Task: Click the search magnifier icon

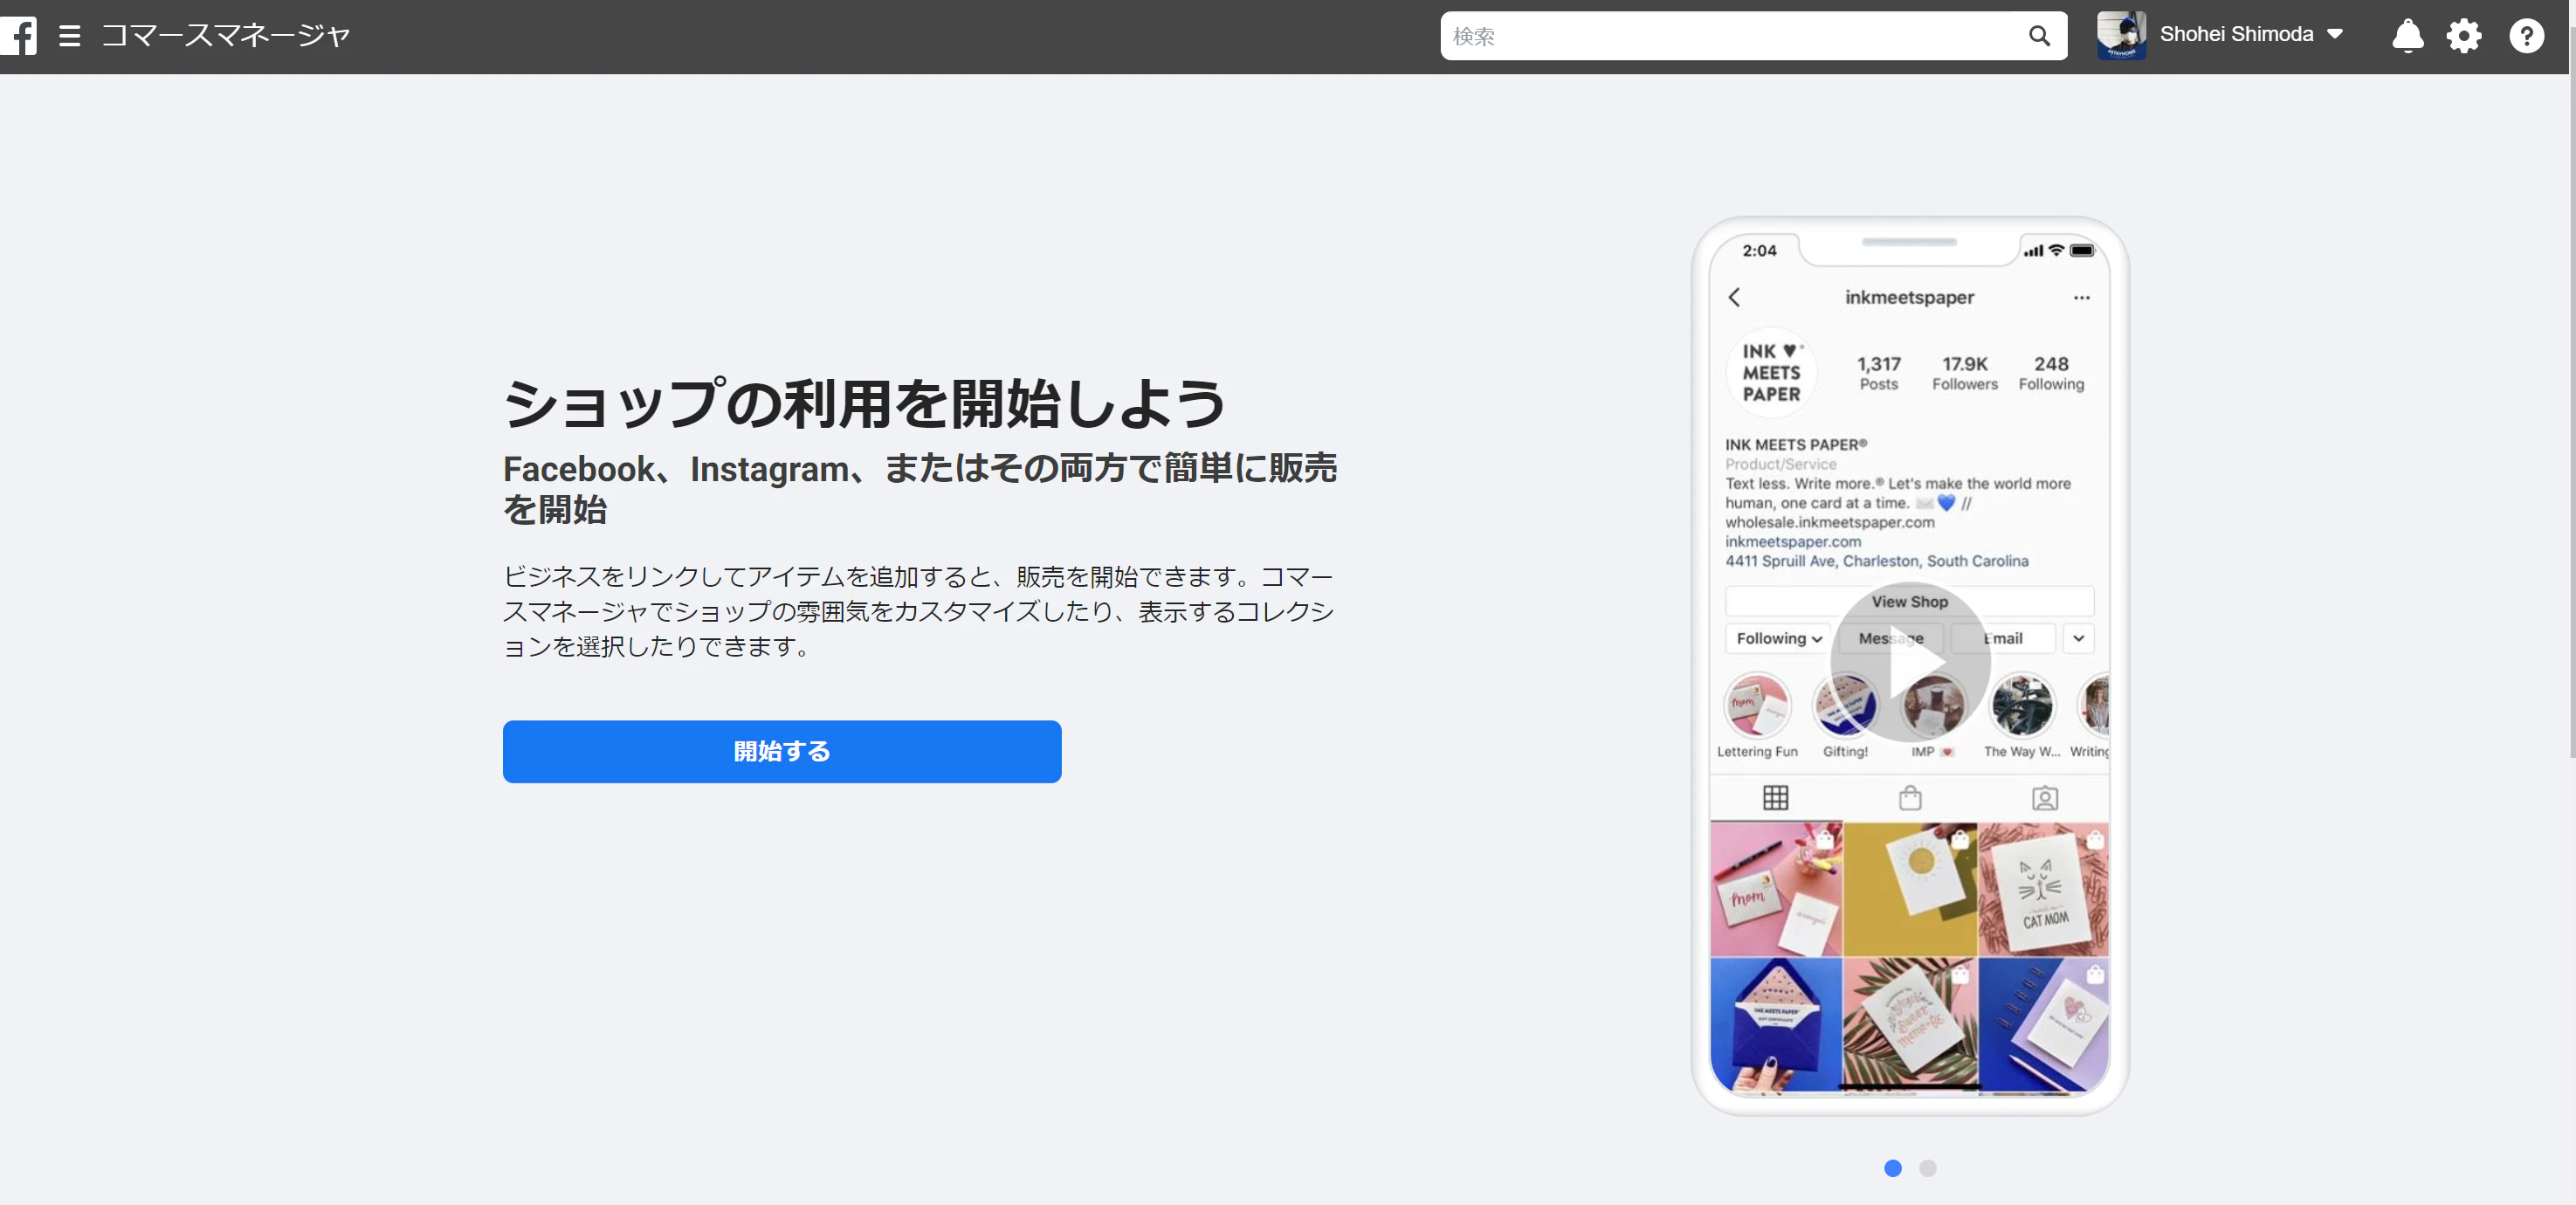Action: click(2039, 36)
